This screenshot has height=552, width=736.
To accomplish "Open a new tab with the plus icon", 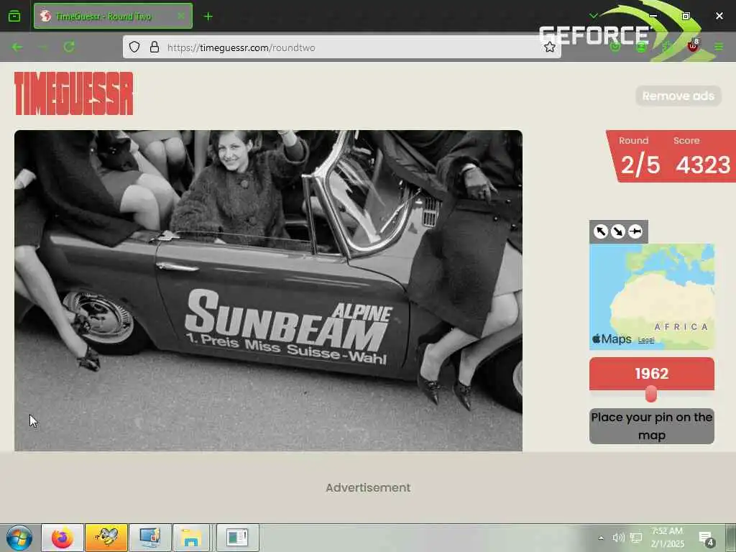I will point(208,17).
